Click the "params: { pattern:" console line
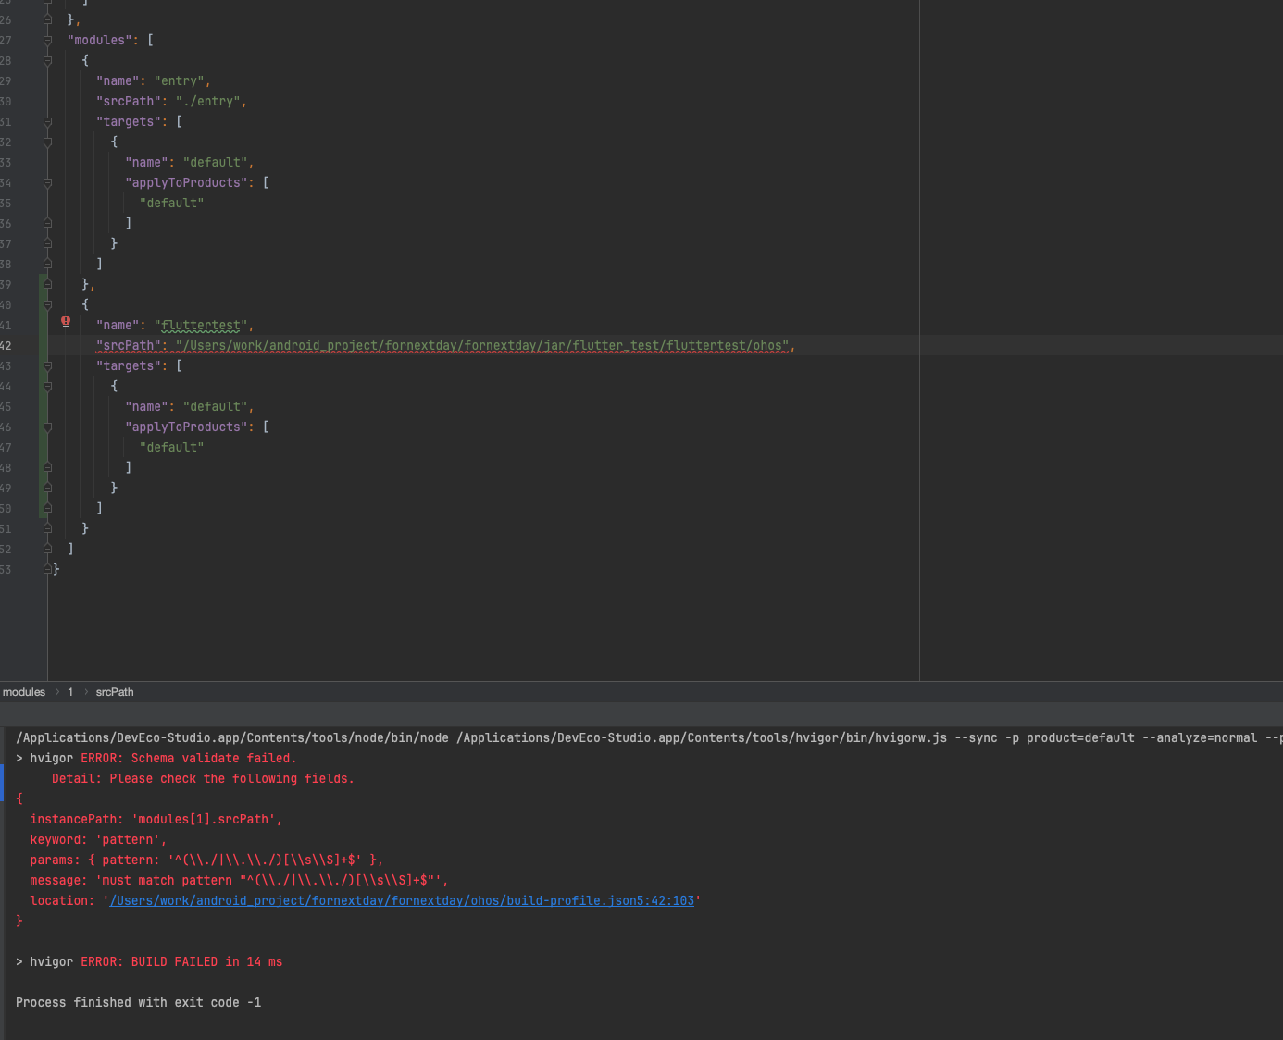Image resolution: width=1283 pixels, height=1040 pixels. (206, 860)
